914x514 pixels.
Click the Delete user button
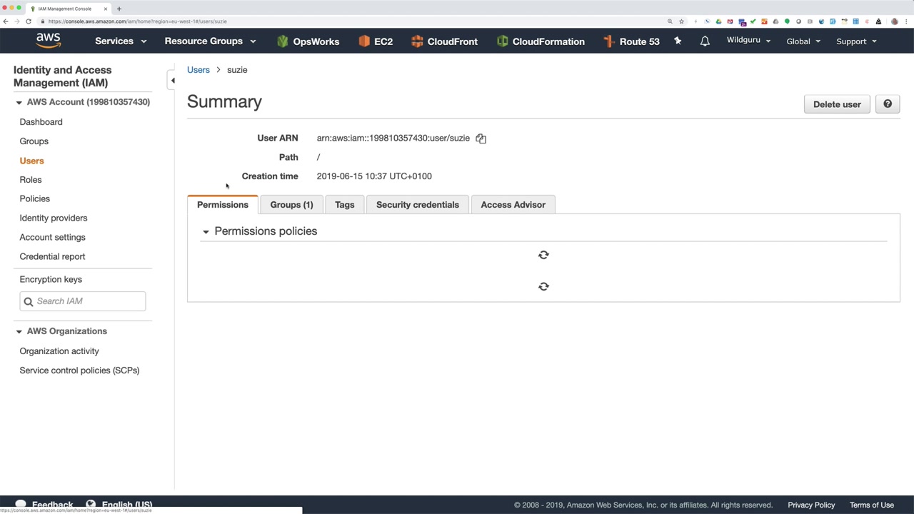(837, 104)
